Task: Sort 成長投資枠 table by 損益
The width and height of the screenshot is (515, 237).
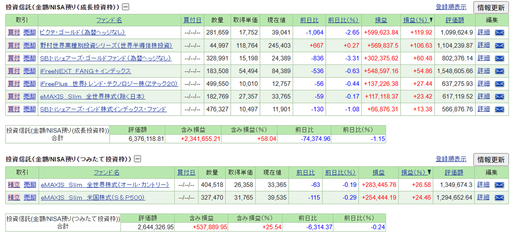Action: (381, 20)
